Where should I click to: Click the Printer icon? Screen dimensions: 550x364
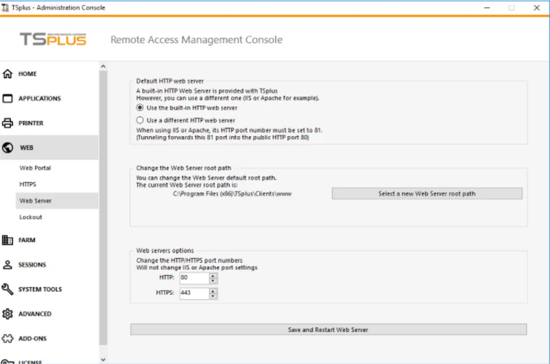[x=7, y=123]
